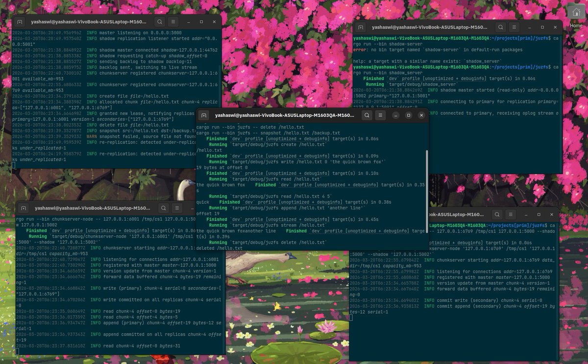Click 'deleted /hello.txt' output line
This screenshot has width=588, height=364.
click(x=219, y=248)
